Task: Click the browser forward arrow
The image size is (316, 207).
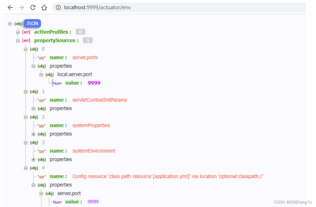Action: 21,7
